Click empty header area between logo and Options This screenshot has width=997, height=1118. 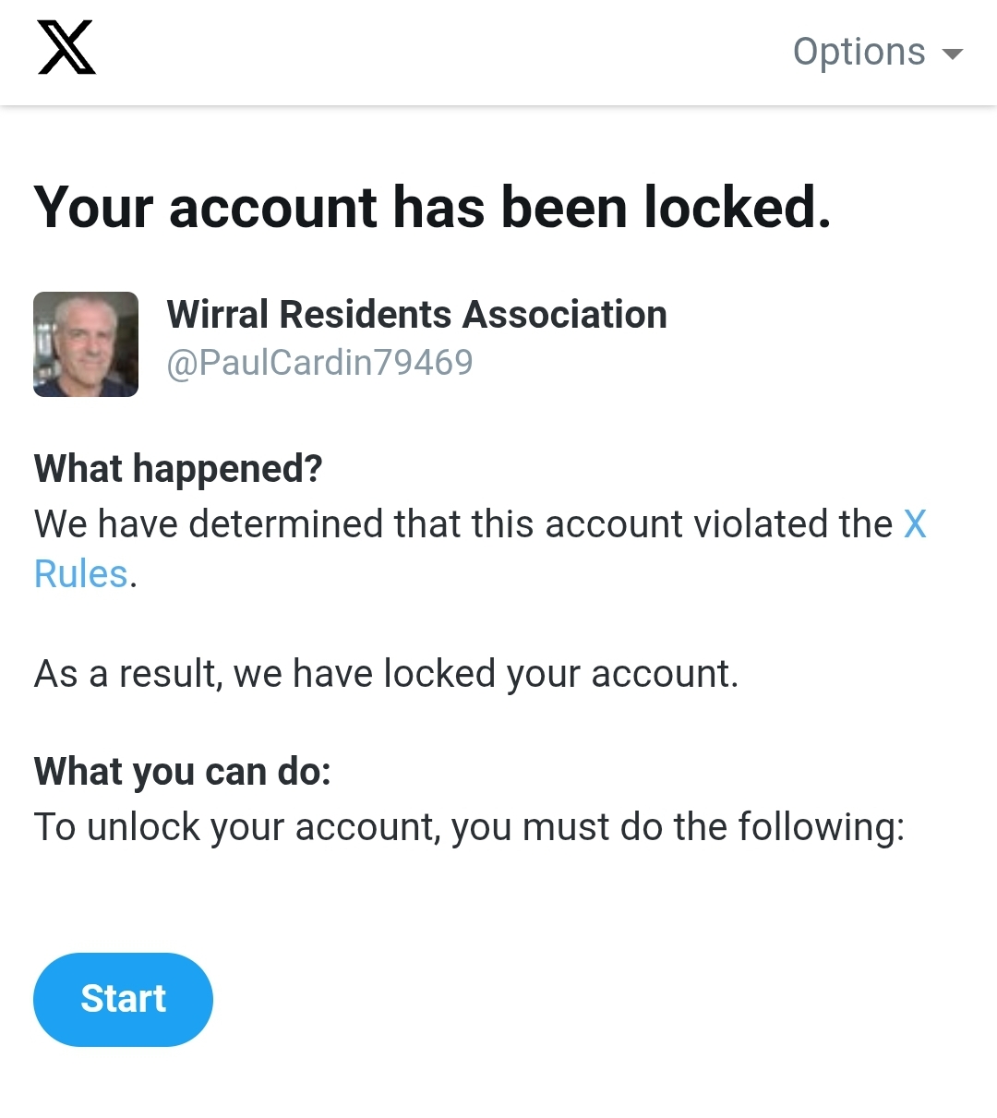[443, 52]
